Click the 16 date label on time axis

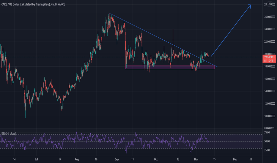pyautogui.click(x=96, y=159)
